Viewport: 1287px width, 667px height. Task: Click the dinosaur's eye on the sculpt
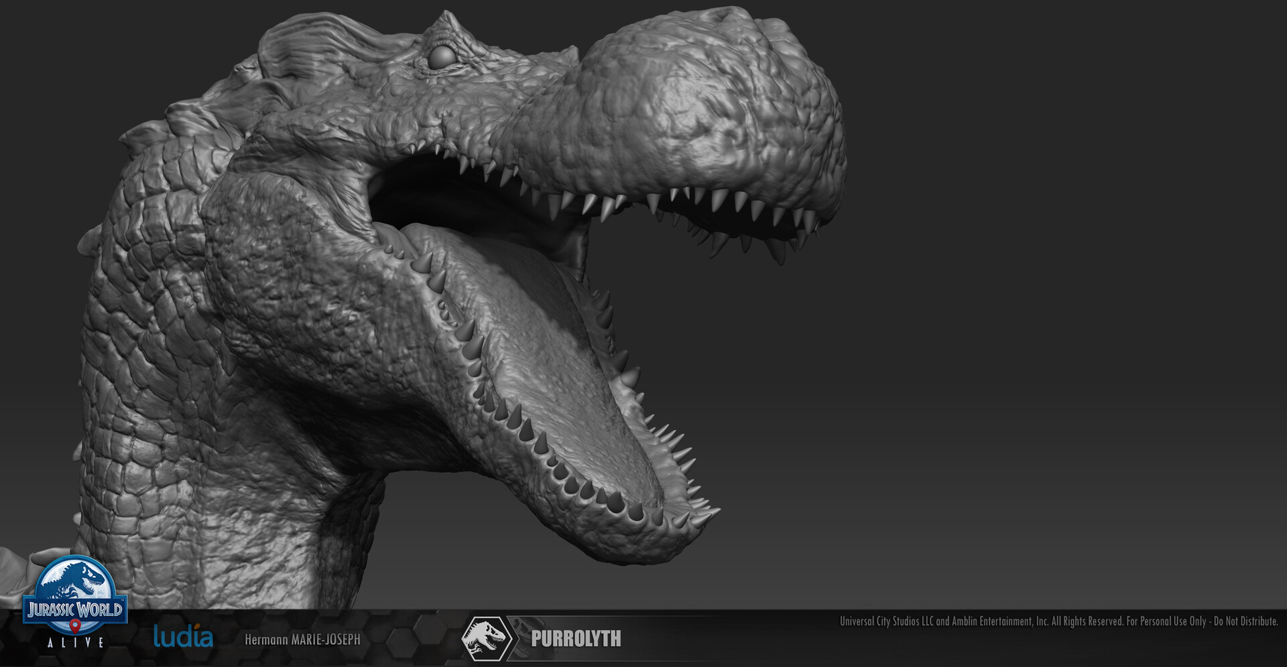[x=442, y=57]
